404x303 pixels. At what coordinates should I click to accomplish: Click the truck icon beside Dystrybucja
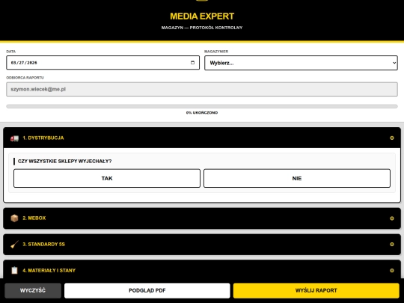point(14,138)
